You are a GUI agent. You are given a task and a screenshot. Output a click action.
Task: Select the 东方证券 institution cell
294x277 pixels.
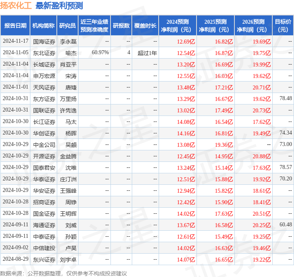coord(44,99)
